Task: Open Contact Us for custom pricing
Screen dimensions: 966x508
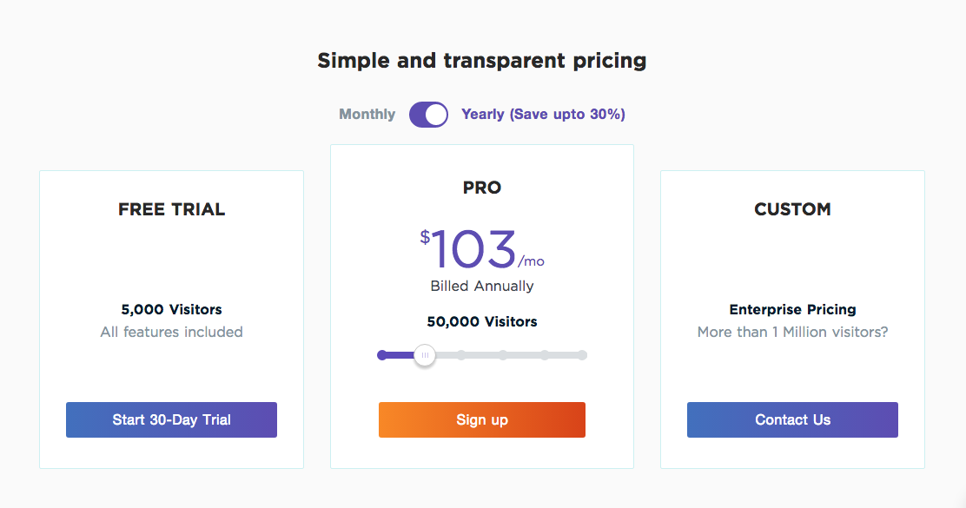Action: (x=792, y=420)
